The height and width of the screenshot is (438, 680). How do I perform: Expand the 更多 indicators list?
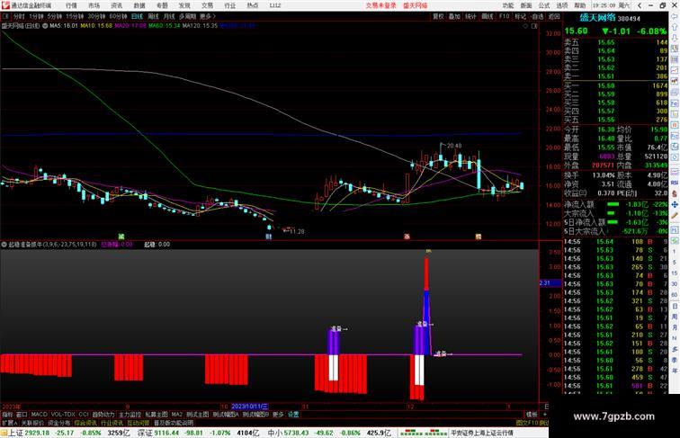[278, 415]
